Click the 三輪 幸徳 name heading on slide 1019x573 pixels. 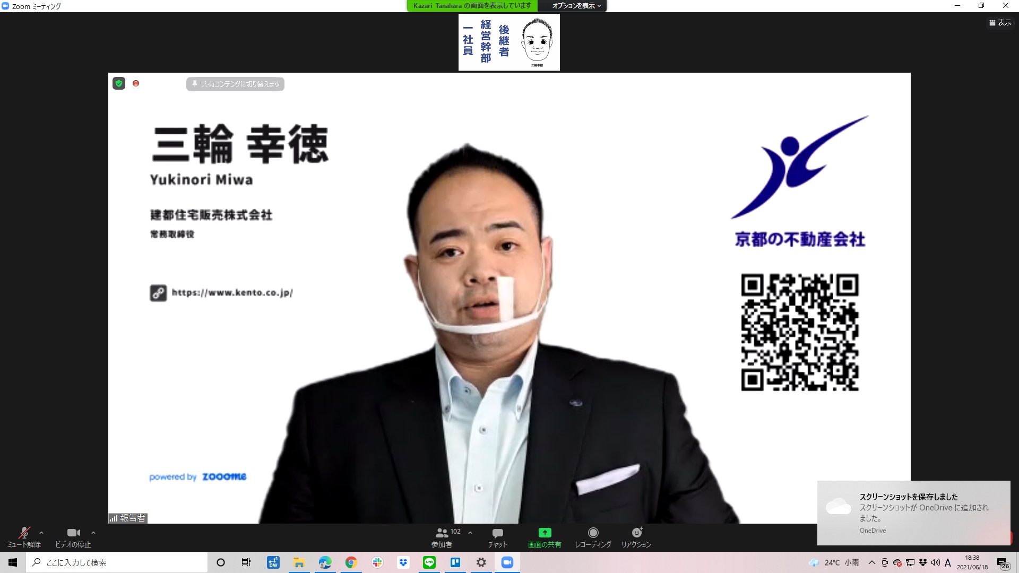[x=240, y=144]
